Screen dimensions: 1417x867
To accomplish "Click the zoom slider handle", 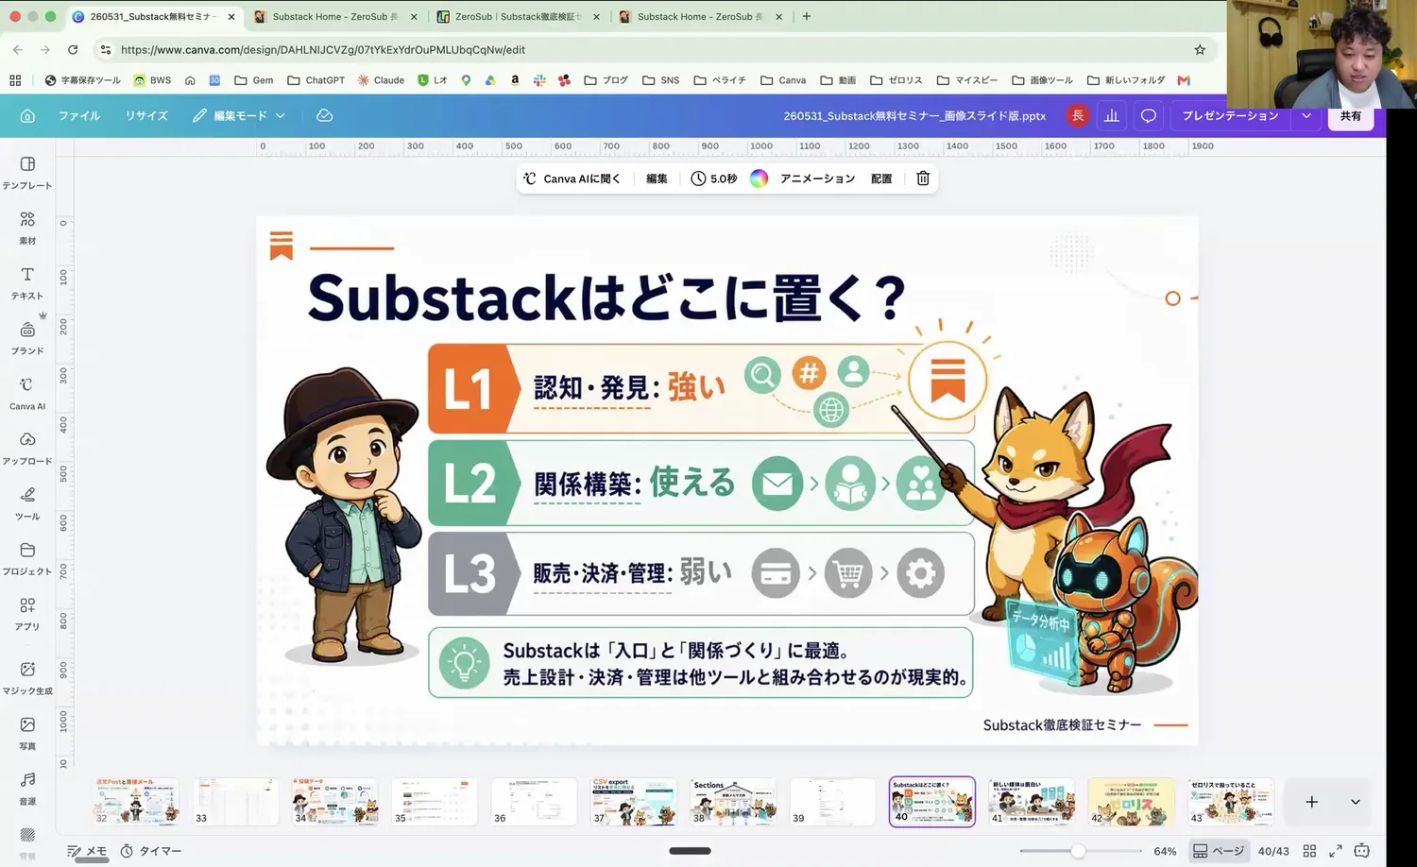I will tap(1078, 851).
